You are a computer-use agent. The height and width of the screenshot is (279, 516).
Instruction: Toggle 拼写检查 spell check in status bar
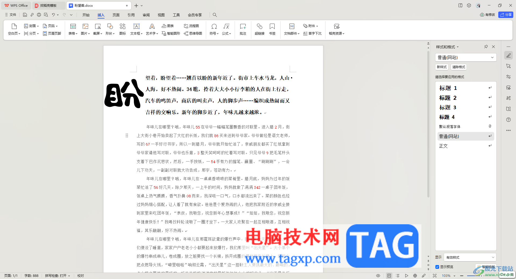[x=58, y=276]
